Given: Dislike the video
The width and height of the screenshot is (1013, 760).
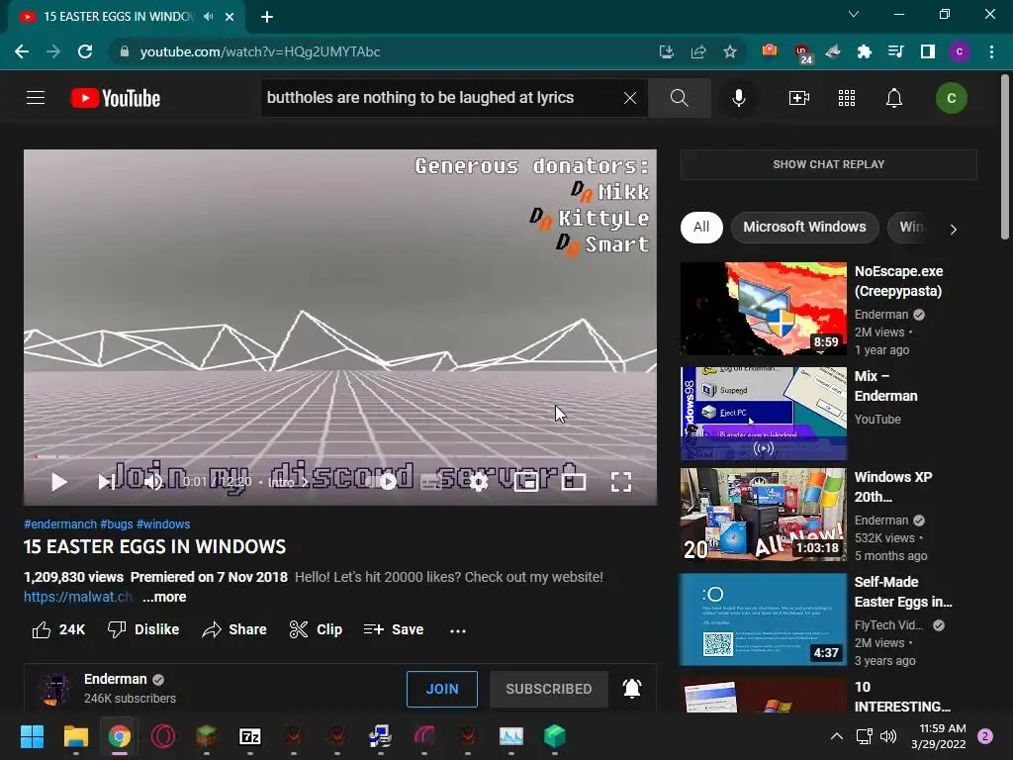Looking at the screenshot, I should pos(143,629).
